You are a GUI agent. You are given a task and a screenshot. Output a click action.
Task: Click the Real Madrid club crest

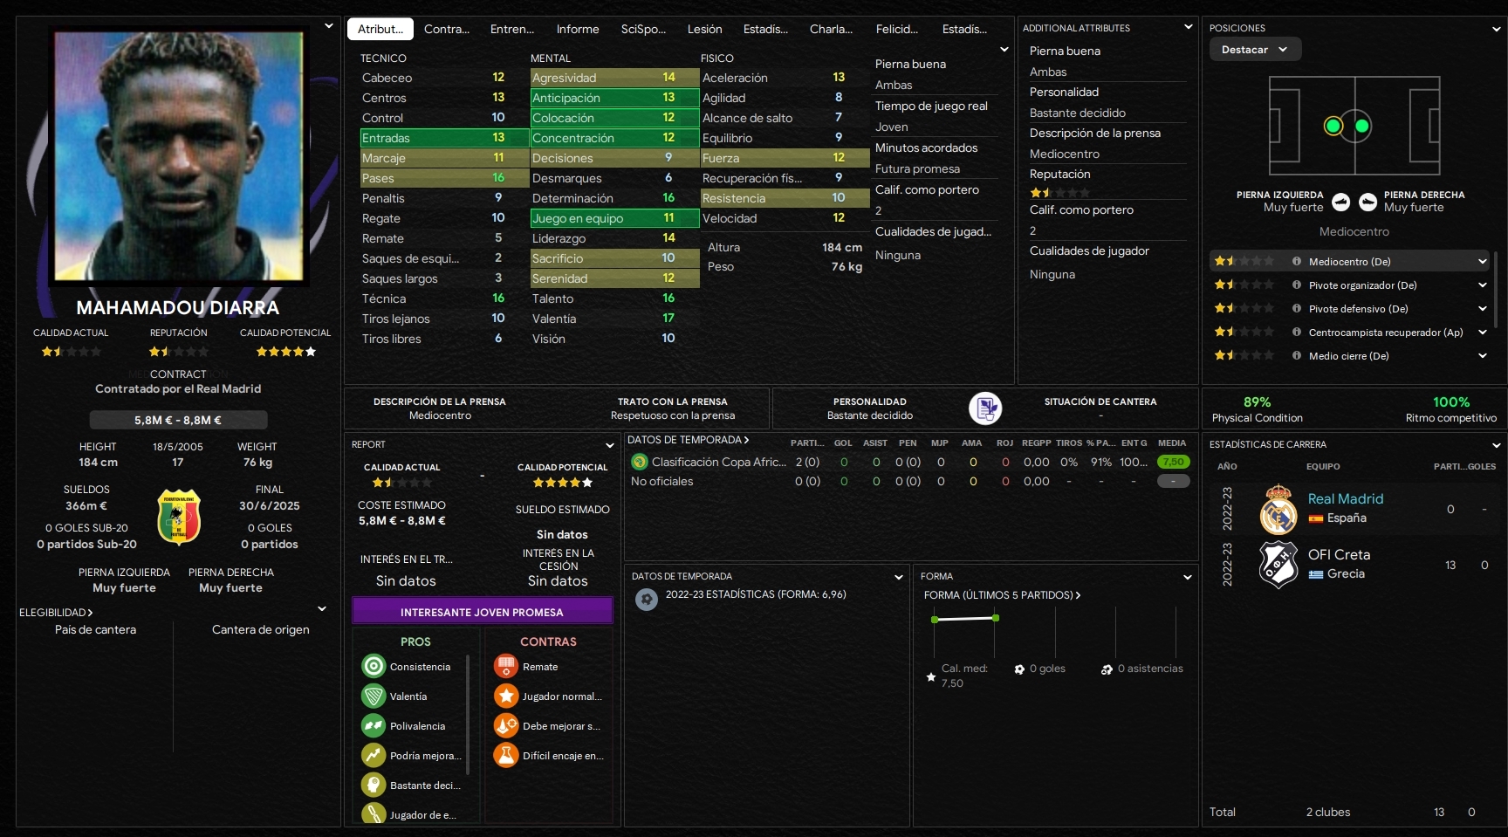pos(1278,509)
